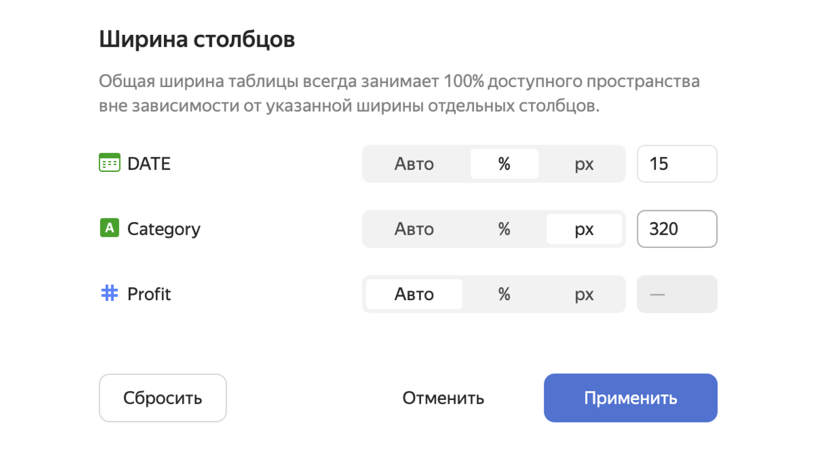Viewport: 815px width, 459px height.
Task: Click the Profit column label
Action: [x=149, y=294]
